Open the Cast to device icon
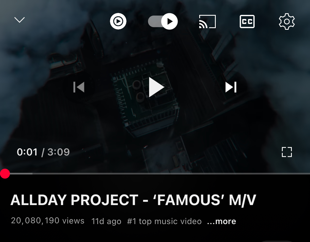This screenshot has width=310, height=242. pos(207,21)
